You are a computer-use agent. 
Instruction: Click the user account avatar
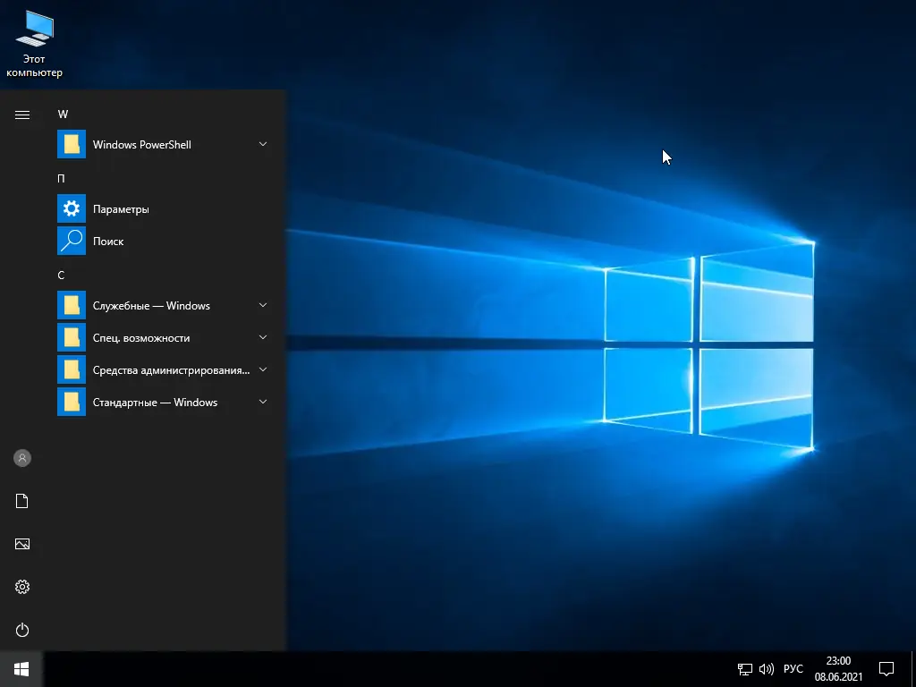coord(22,458)
